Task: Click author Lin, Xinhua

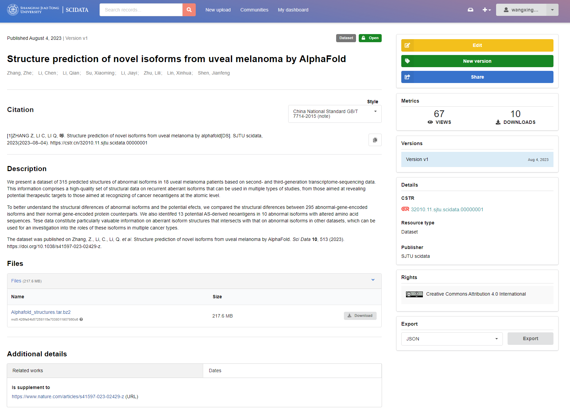Action: (x=179, y=73)
